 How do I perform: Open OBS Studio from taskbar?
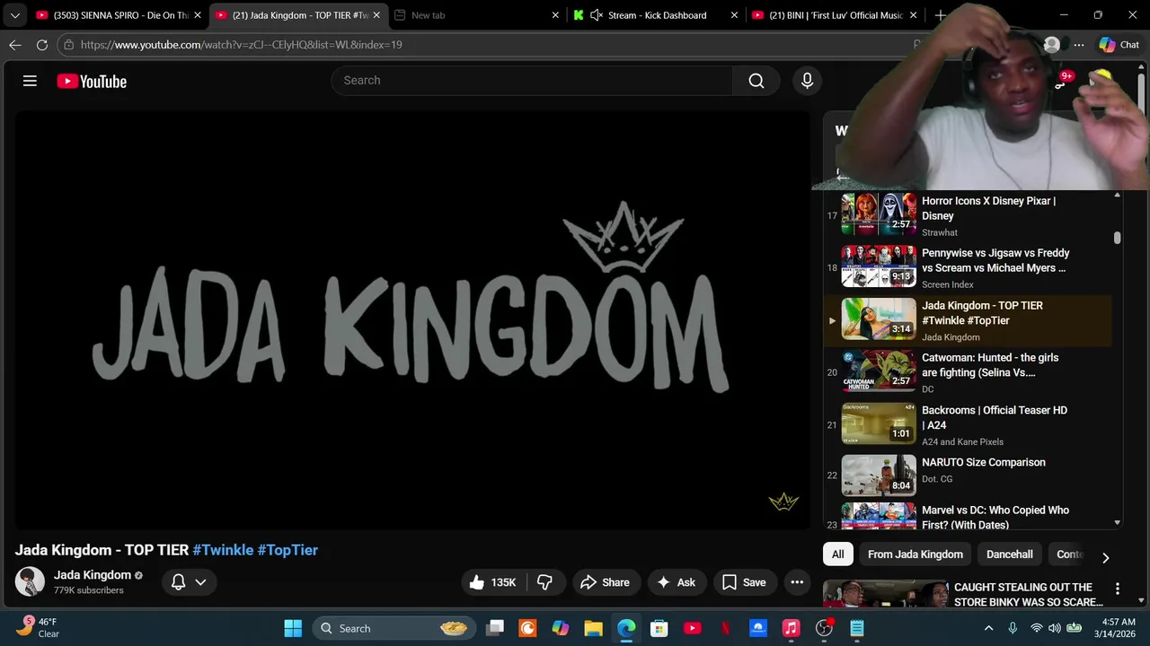(x=824, y=628)
